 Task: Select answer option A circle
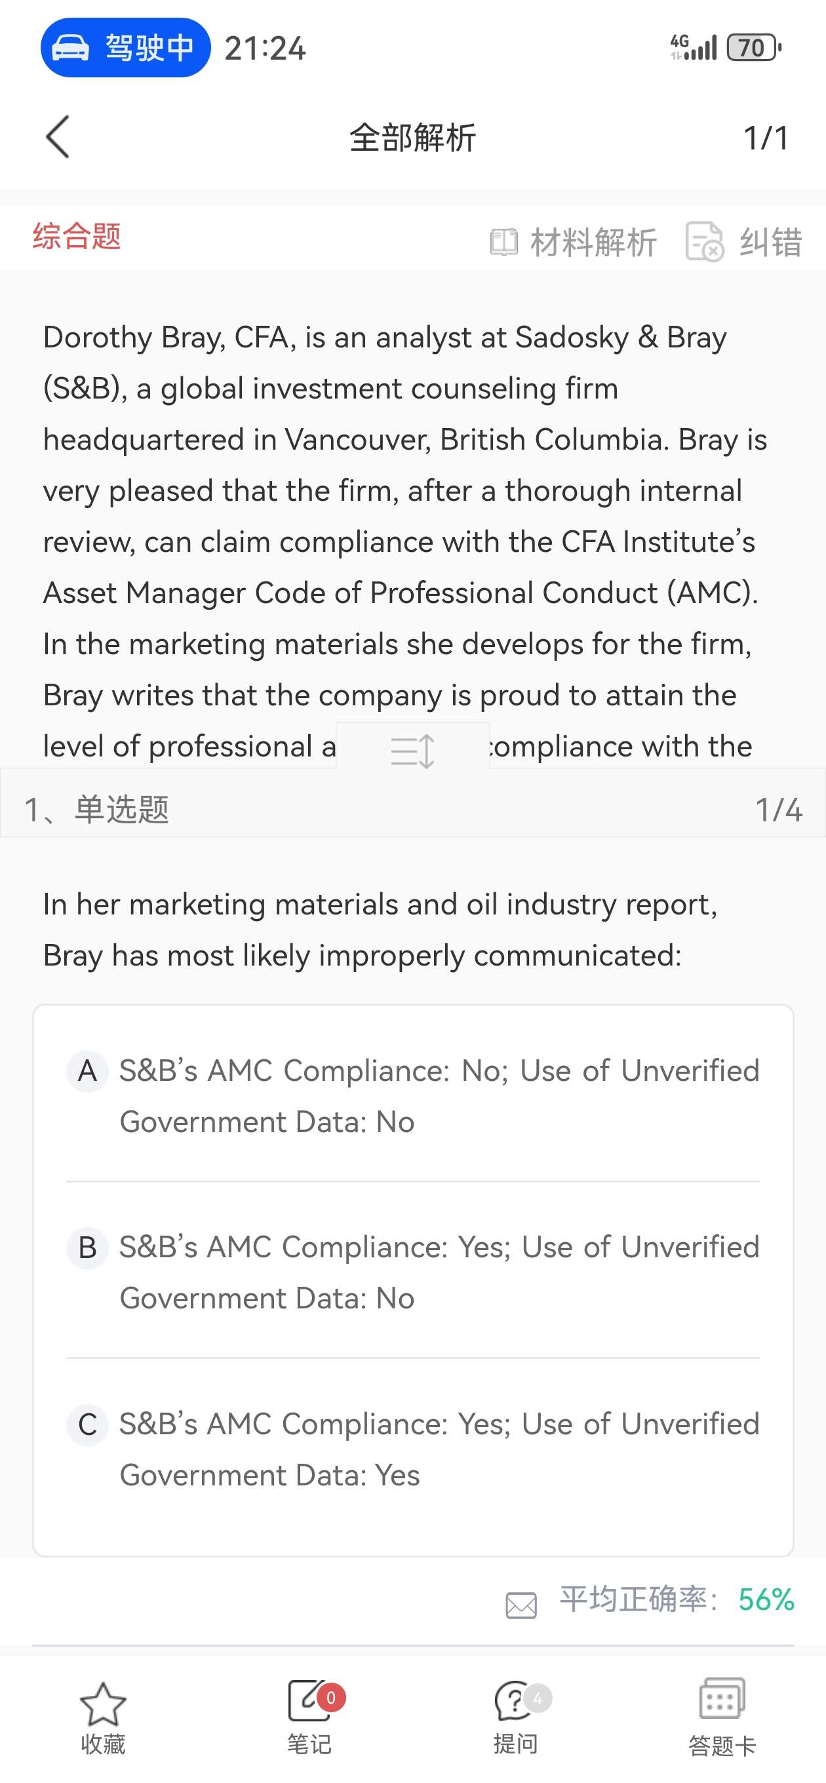[x=87, y=1072]
